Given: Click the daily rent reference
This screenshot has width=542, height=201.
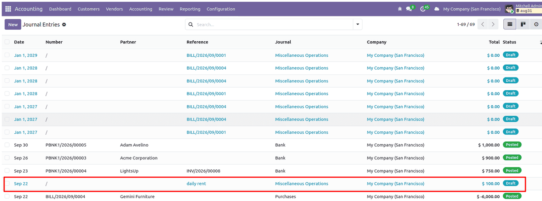Looking at the screenshot, I should point(196,184).
